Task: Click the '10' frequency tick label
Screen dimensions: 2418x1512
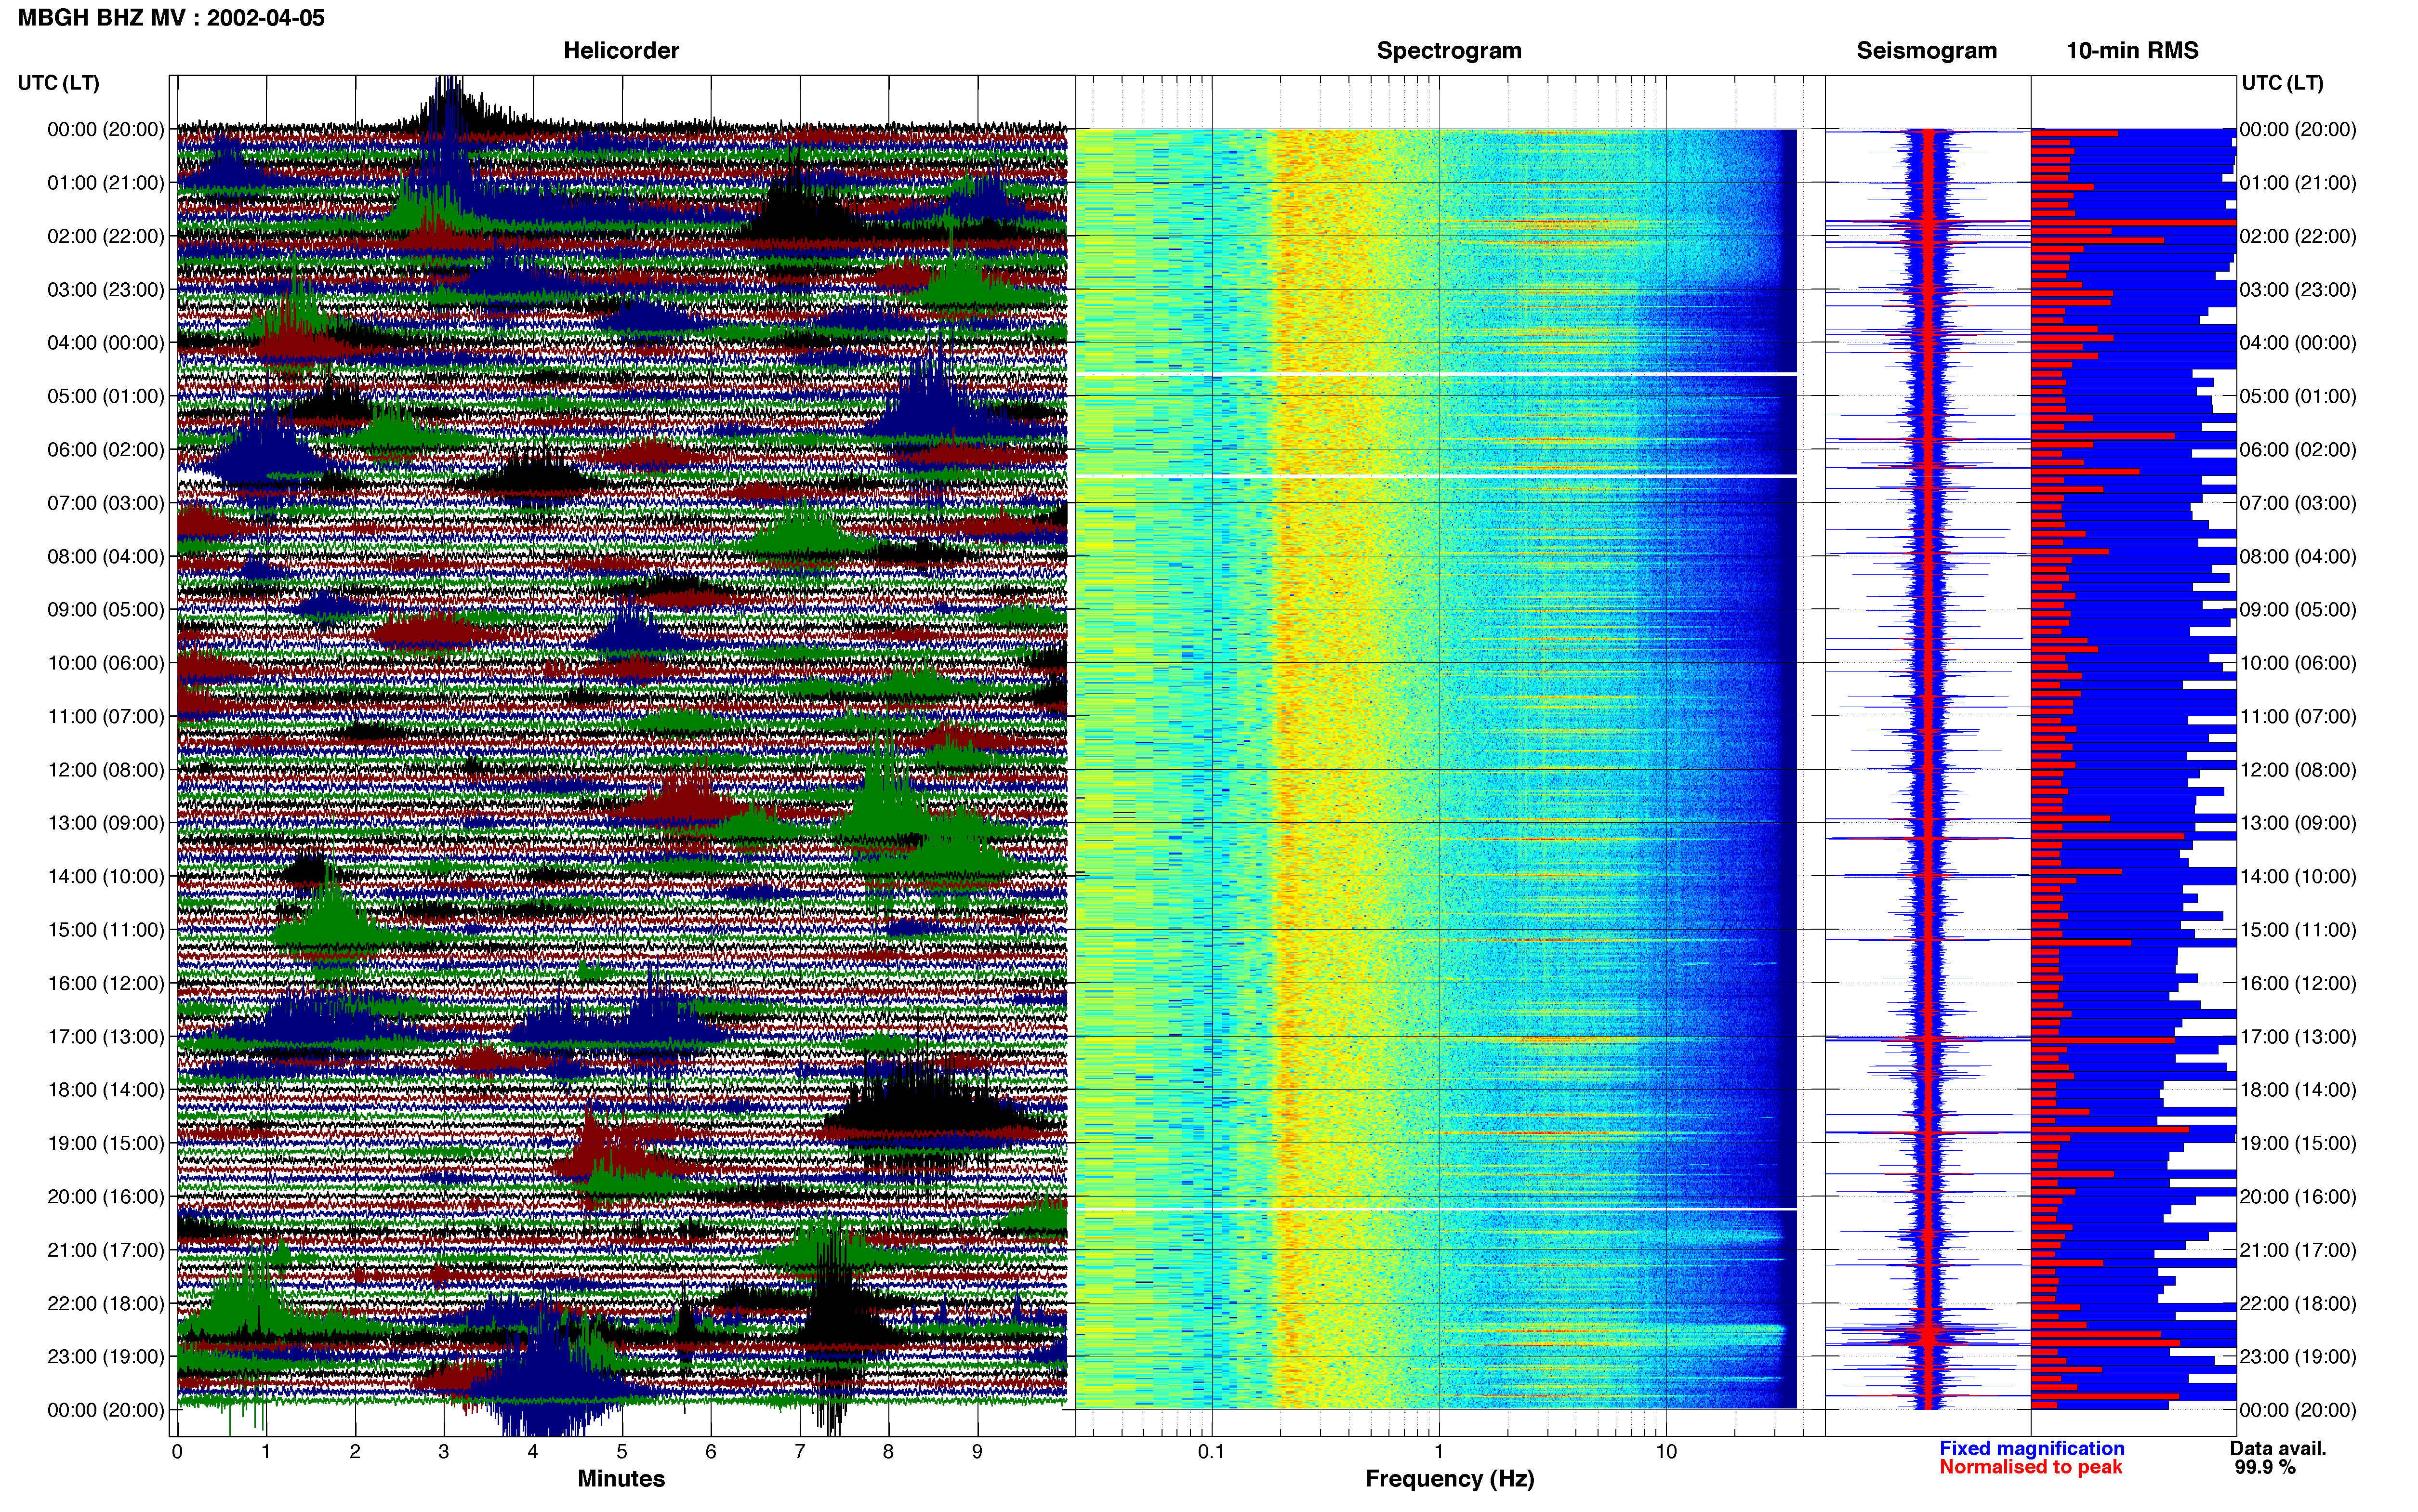Action: [1665, 1452]
